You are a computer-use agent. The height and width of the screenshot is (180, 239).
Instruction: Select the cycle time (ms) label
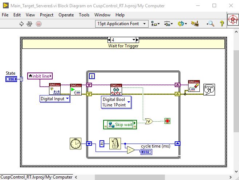(155, 146)
